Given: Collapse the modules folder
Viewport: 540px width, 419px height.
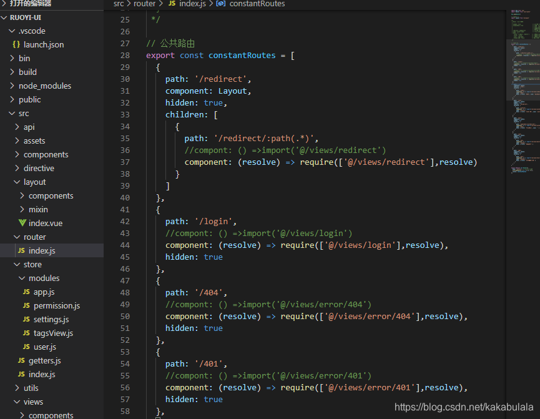Looking at the screenshot, I should tap(22, 278).
